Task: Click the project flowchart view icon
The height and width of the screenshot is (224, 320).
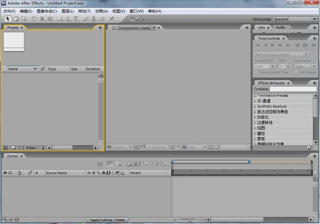Action: click(101, 75)
